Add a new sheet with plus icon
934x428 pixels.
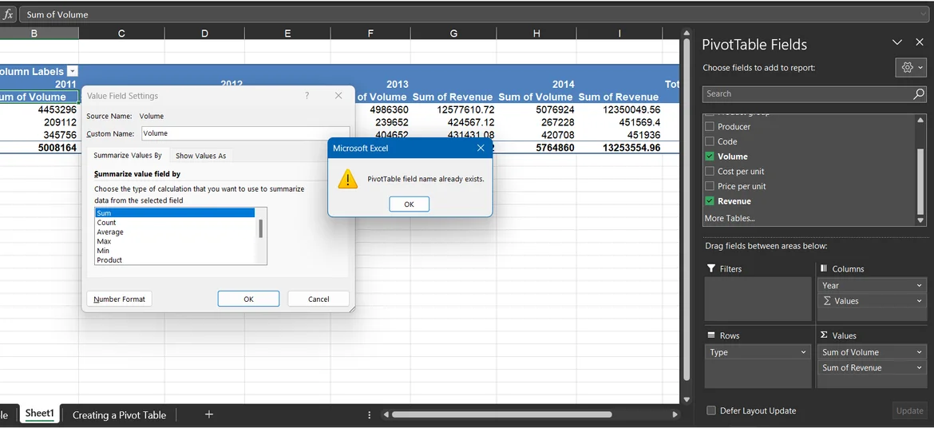tap(209, 414)
